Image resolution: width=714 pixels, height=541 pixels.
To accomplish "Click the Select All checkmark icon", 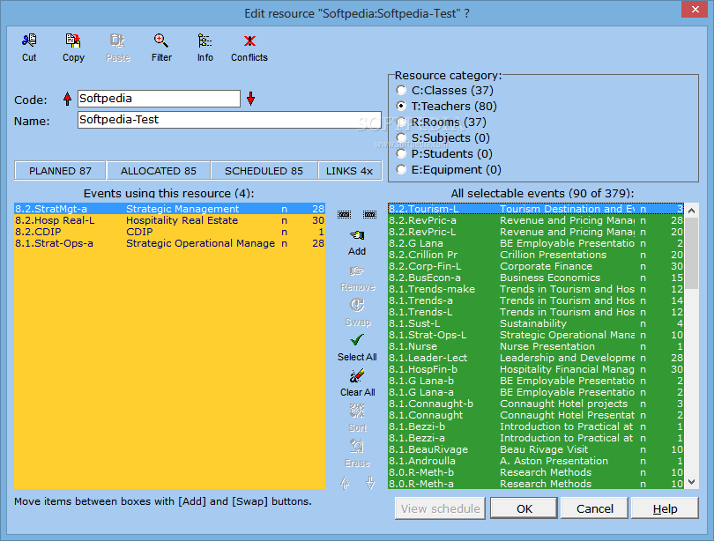I will coord(357,340).
